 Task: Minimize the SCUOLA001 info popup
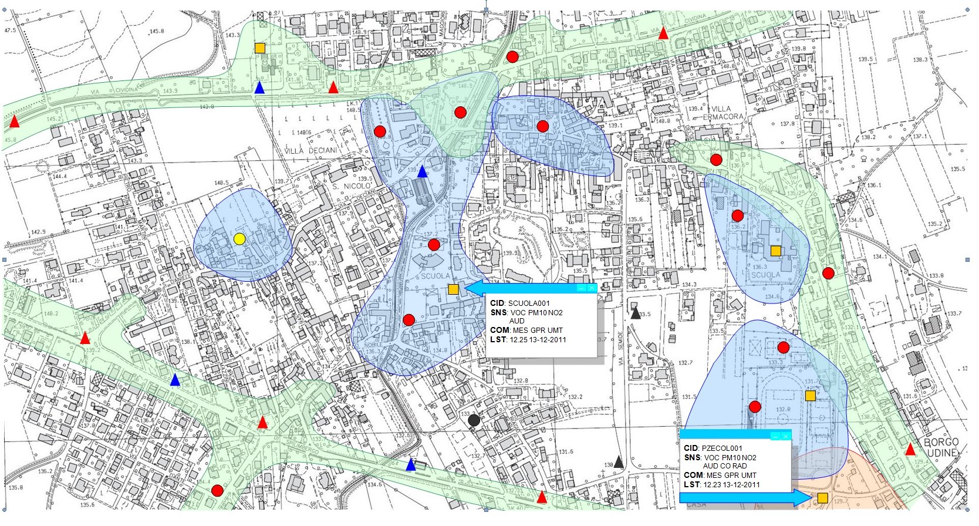coord(581,288)
